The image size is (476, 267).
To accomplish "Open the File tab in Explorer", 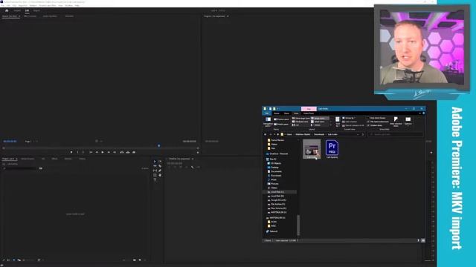I will tap(267, 113).
